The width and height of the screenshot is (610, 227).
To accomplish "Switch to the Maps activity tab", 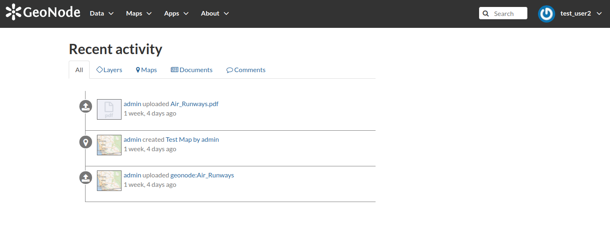I will click(146, 70).
